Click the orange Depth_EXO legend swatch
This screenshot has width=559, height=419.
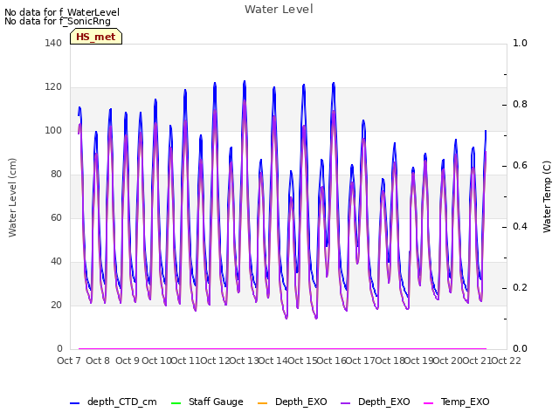[x=262, y=403]
